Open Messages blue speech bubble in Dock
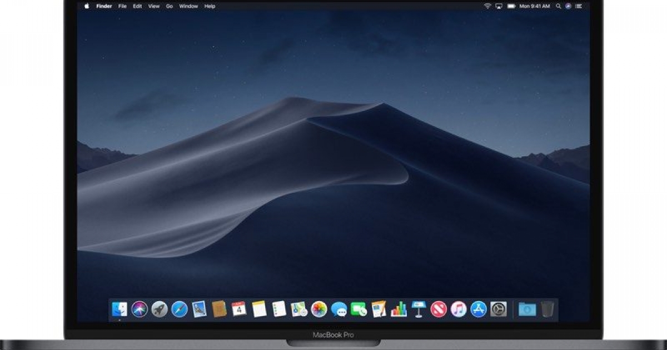Viewport: 667px width, 350px height. click(339, 309)
